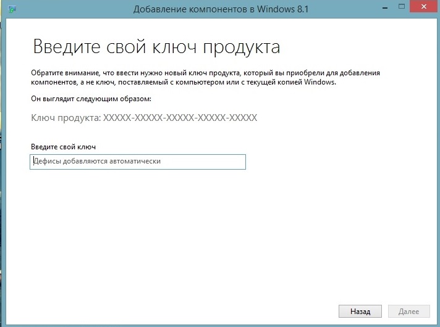Click the 'Он выглядит следующим образом' line

(91, 99)
